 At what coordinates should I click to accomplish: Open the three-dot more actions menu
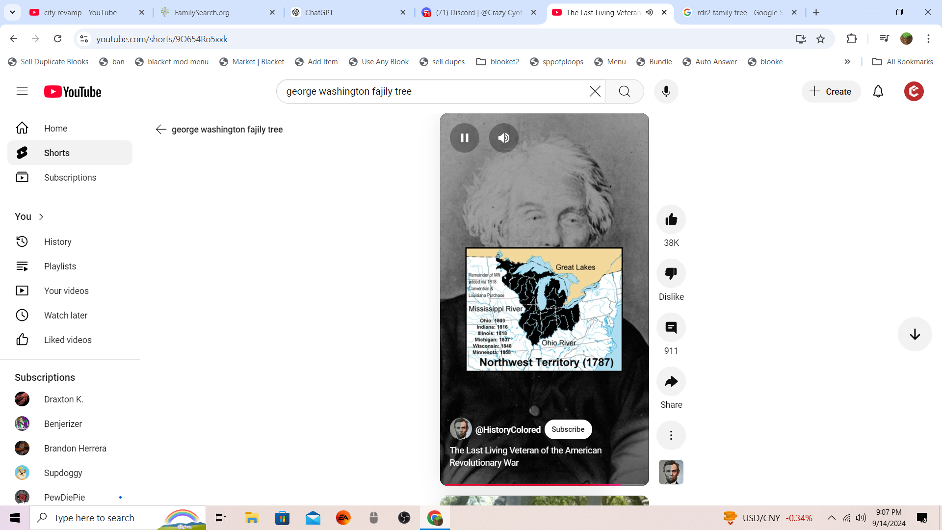coord(671,435)
